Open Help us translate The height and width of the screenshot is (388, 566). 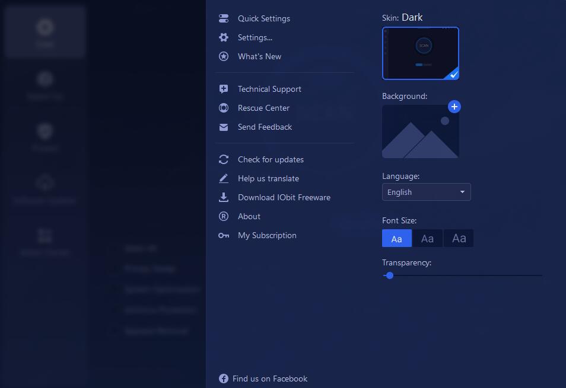point(268,178)
